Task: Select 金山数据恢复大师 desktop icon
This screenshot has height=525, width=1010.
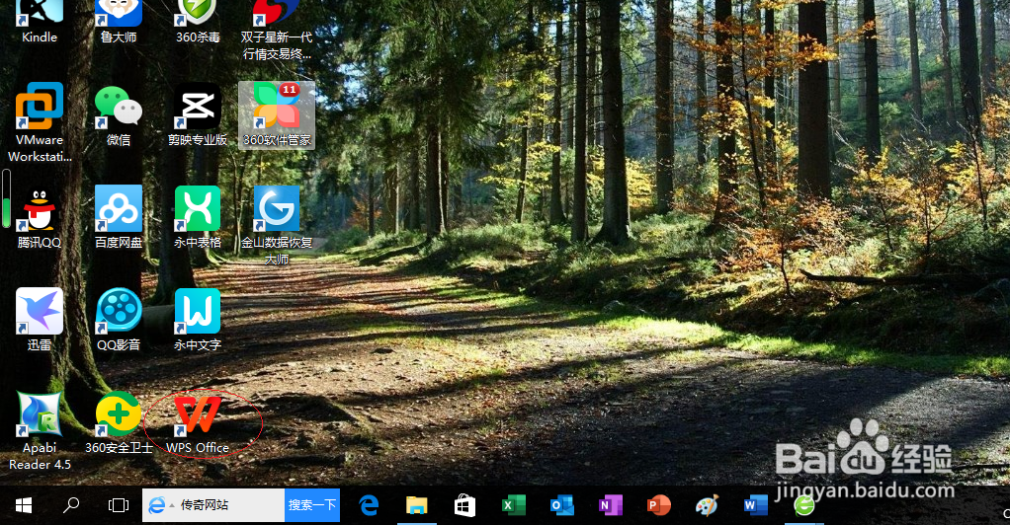Action: (277, 225)
